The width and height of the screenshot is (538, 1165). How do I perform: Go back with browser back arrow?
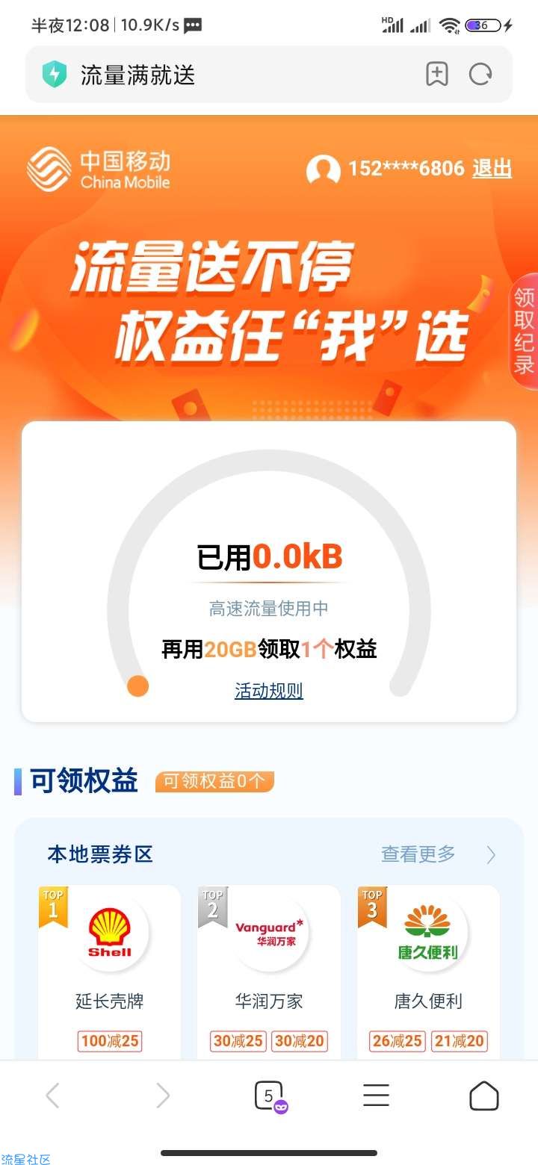coord(52,1096)
